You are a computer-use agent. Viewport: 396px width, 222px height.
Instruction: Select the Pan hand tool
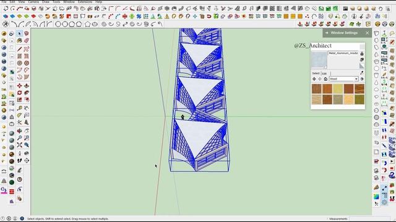(27, 131)
